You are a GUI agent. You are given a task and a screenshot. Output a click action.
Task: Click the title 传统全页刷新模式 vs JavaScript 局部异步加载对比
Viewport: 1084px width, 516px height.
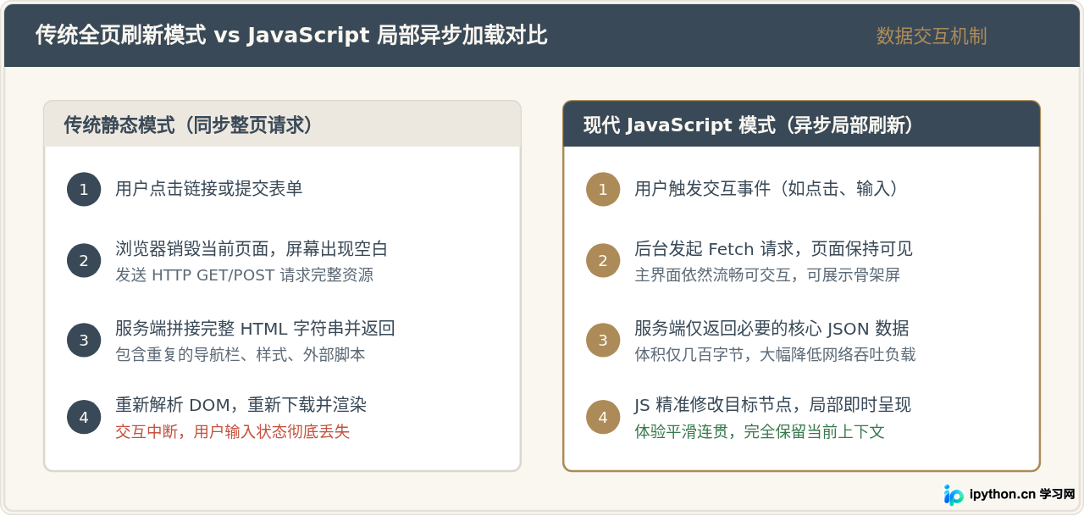point(291,36)
